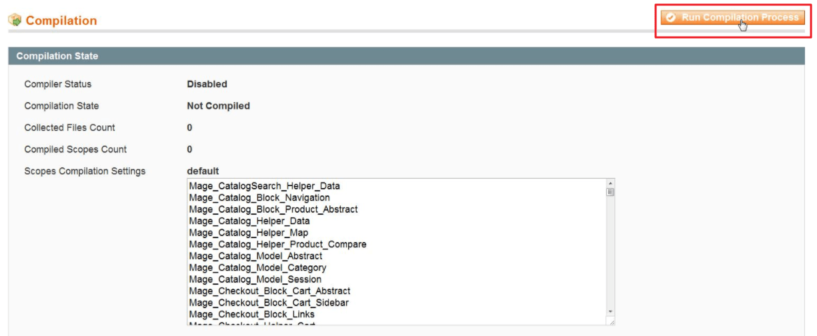This screenshot has width=817, height=336.
Task: Click the Run Compilation Process button
Action: [732, 18]
